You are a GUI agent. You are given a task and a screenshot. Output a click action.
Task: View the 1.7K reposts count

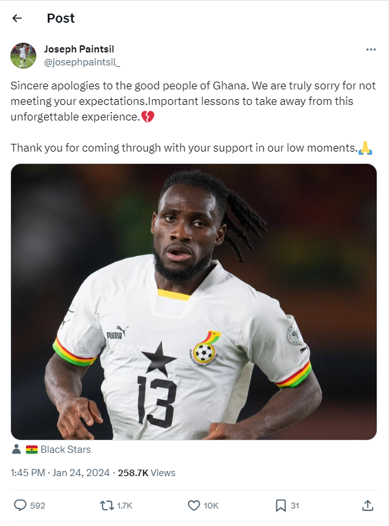pyautogui.click(x=124, y=505)
